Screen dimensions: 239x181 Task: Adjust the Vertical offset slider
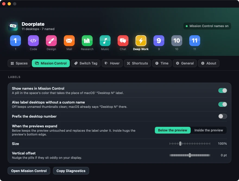pos(190,155)
